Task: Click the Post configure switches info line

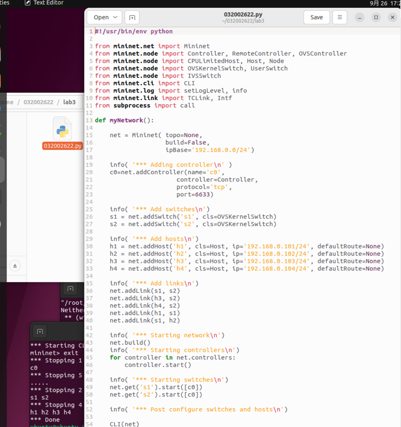Action: click(199, 410)
